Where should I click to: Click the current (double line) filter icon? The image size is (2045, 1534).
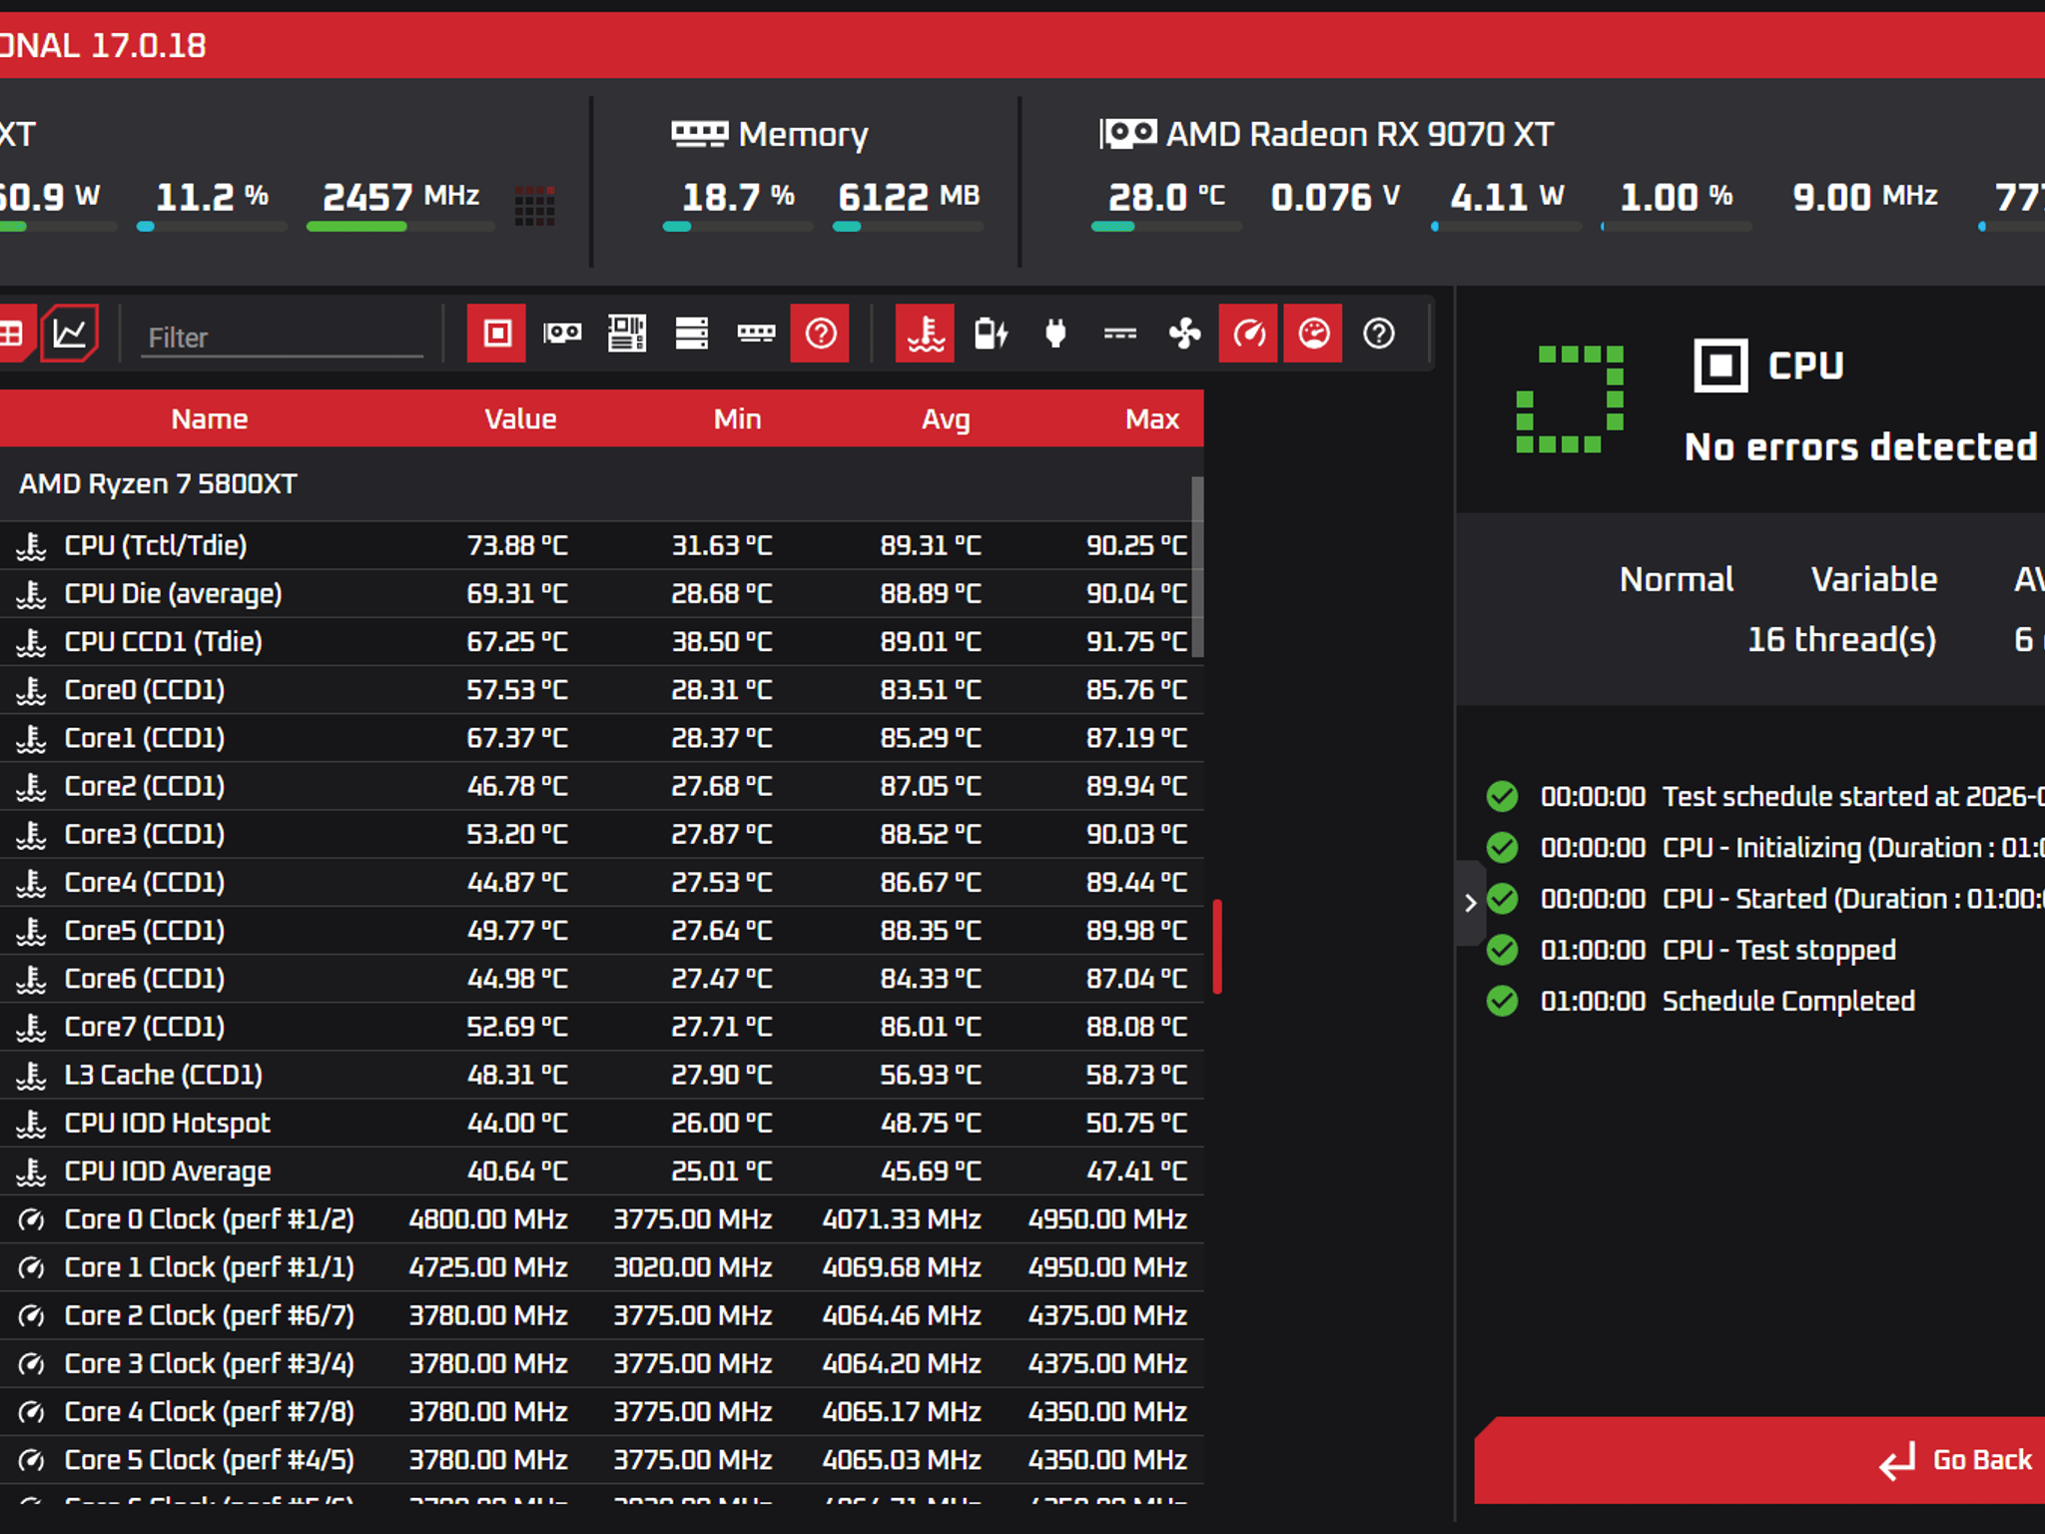point(1120,334)
